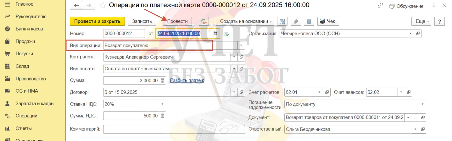Click Разбить платеж link
Image resolution: width=452 pixels, height=141 pixels.
187,80
